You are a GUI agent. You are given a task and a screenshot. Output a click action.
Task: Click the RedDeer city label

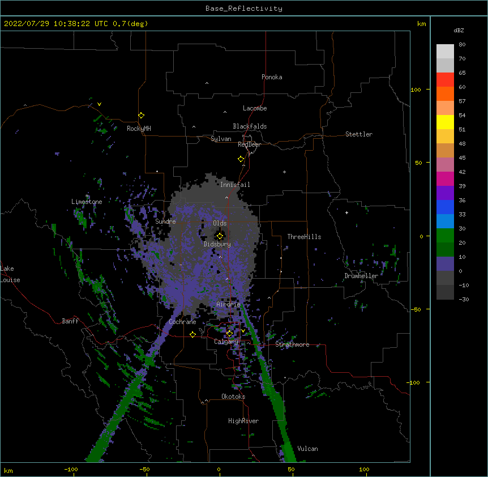pyautogui.click(x=249, y=144)
